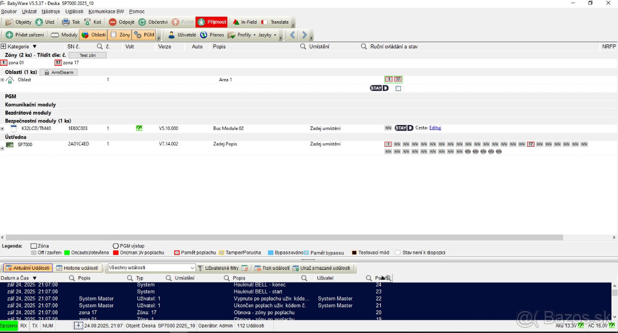Toggle the StayD checkbox for Area 1
This screenshot has height=333, width=618.
(x=398, y=89)
